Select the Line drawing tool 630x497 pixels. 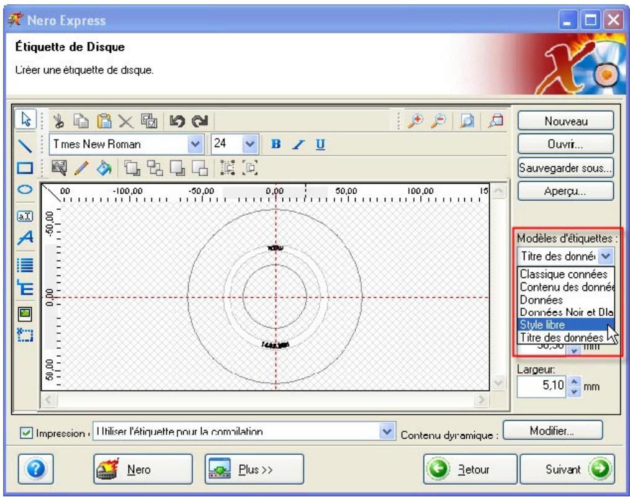pyautogui.click(x=25, y=145)
